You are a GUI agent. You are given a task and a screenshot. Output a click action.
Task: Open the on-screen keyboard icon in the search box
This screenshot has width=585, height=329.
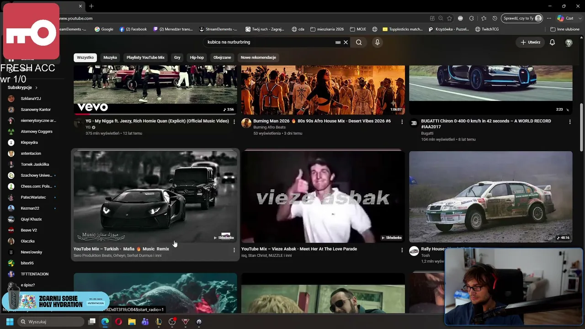[338, 42]
